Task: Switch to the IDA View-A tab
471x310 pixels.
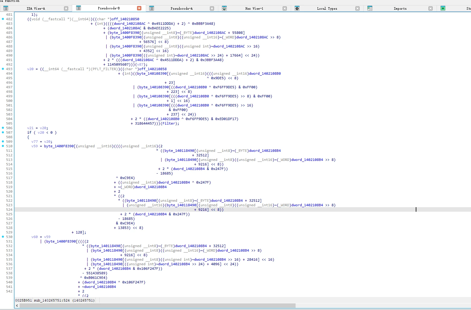Action: click(36, 8)
